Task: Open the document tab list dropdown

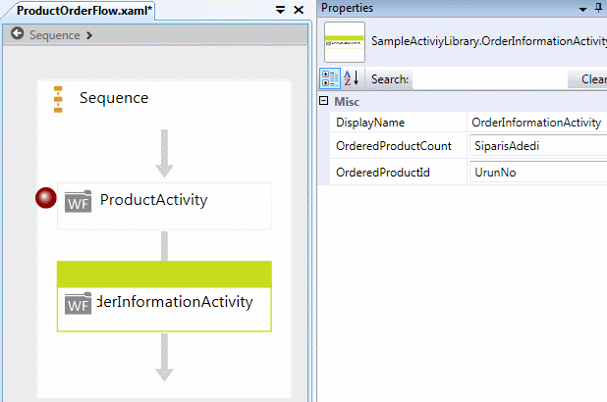Action: click(280, 9)
